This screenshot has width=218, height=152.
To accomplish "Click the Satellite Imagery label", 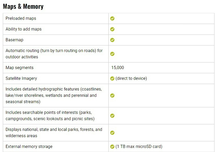I will tap(21, 78).
